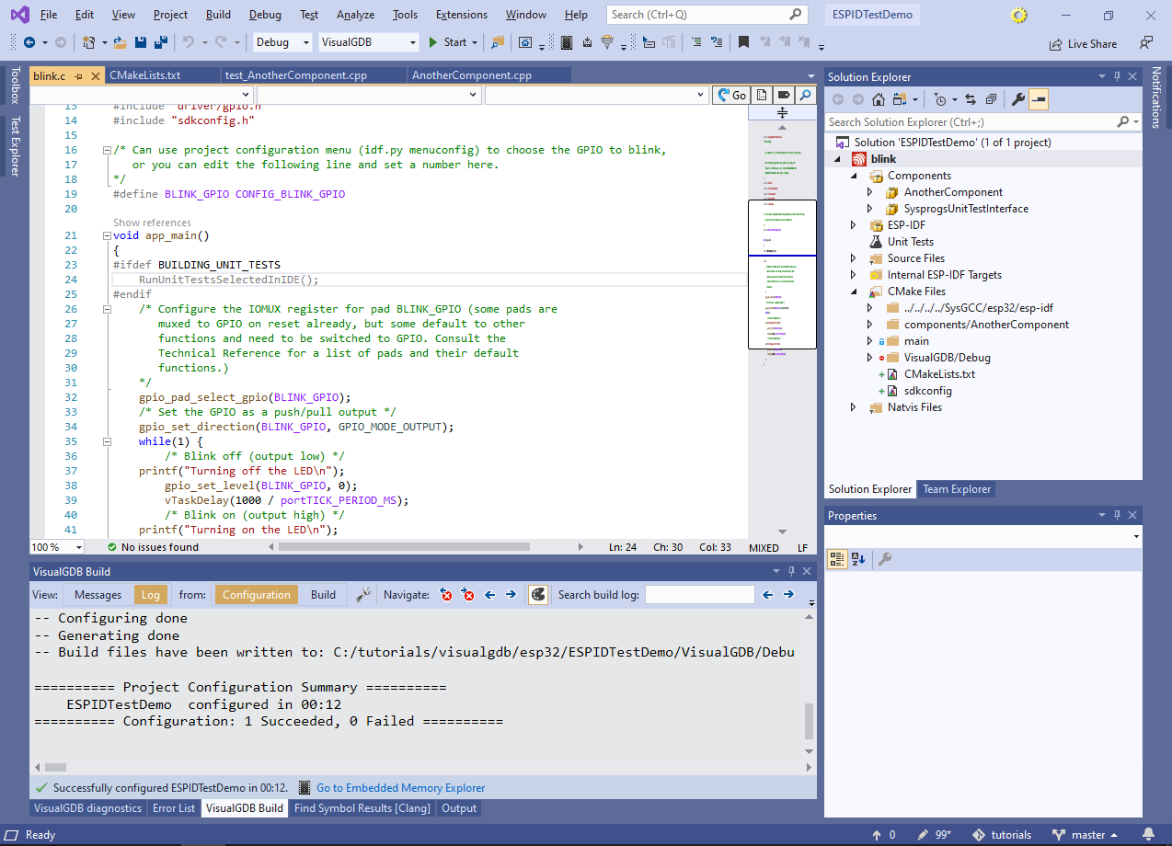Click Collapse All icon in Solution Explorer
1172x846 pixels.
pyautogui.click(x=990, y=99)
